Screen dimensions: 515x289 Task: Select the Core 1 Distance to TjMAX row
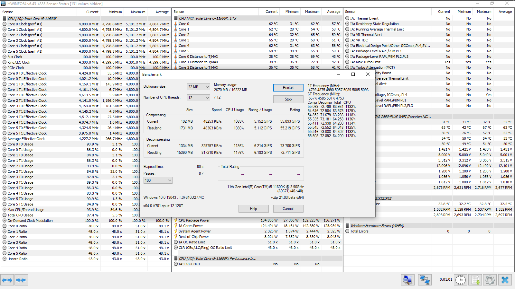click(257, 62)
